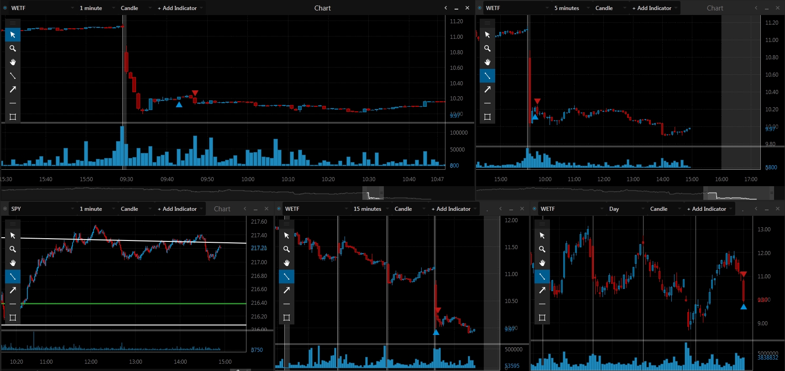Viewport: 785px width, 371px height.
Task: Select hand pan tool in WETF Day chart
Action: pos(542,263)
